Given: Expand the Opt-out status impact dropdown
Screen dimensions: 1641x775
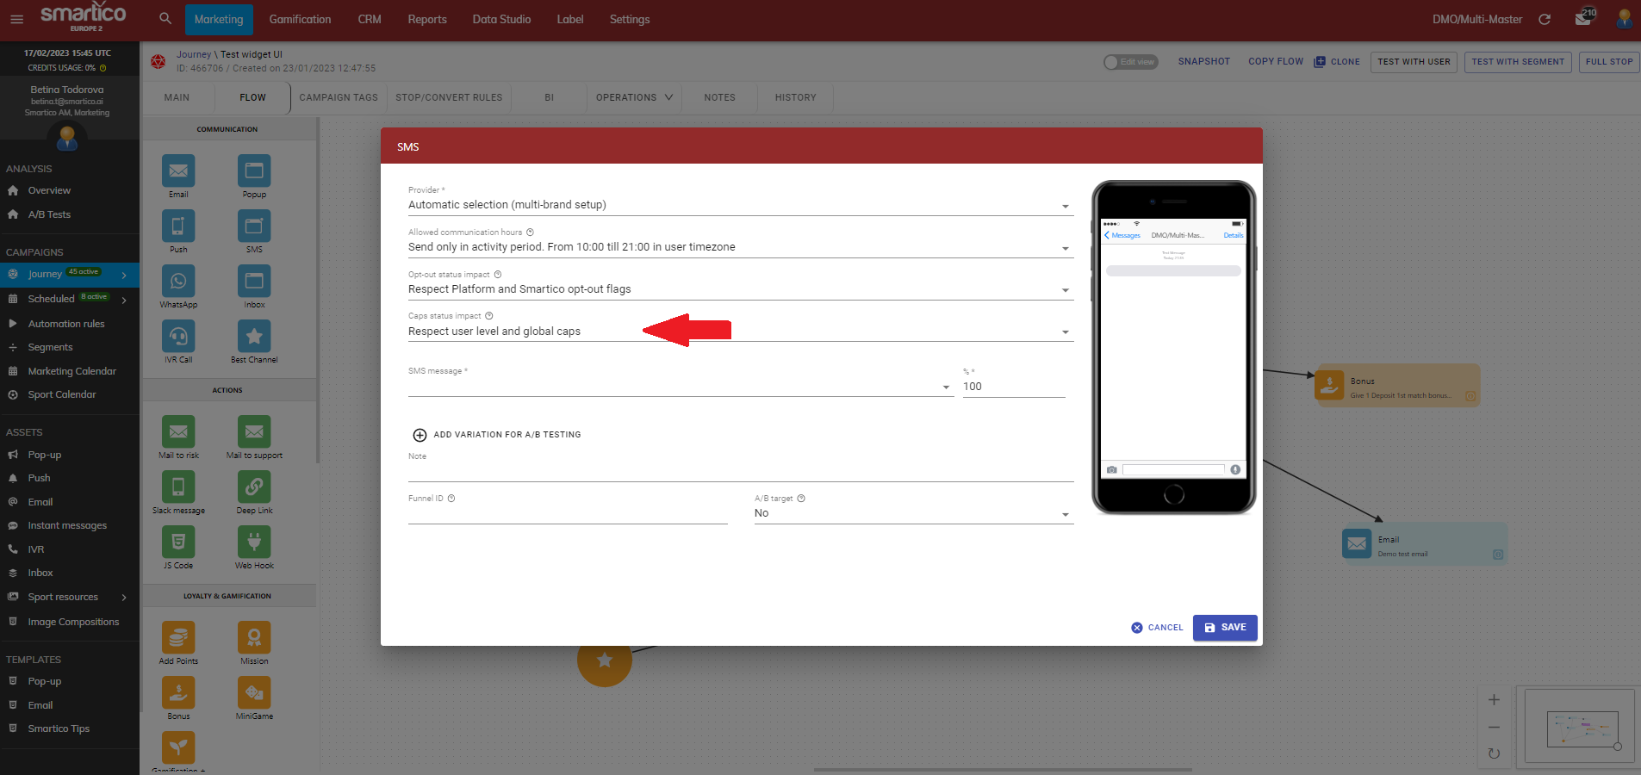Looking at the screenshot, I should pyautogui.click(x=740, y=289).
